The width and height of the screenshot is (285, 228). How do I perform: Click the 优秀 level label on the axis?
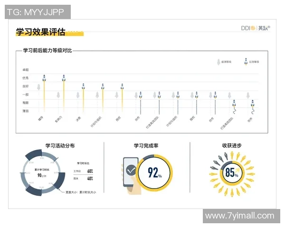point(26,78)
